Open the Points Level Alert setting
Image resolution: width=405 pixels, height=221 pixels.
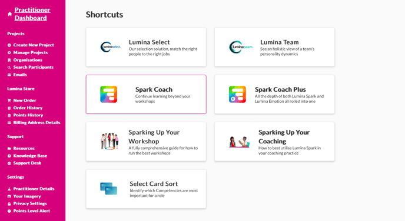(32, 211)
